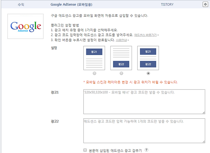Select the bottom-only 광고2 layout radio button

coord(121,73)
